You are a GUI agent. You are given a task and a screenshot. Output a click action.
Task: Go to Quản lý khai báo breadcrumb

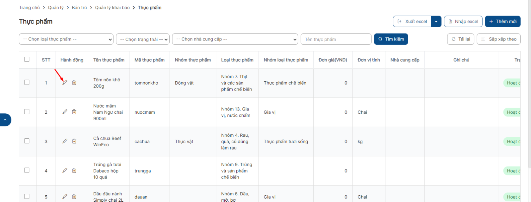(x=113, y=8)
